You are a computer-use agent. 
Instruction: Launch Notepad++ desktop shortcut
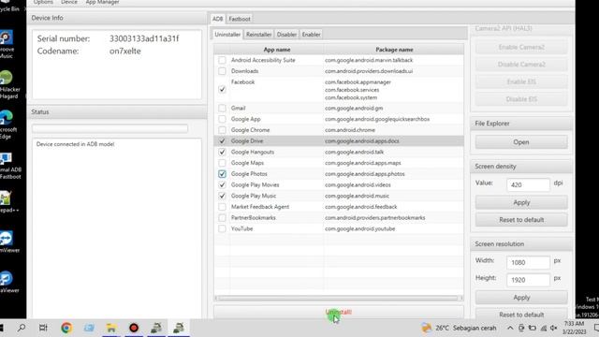coord(8,202)
